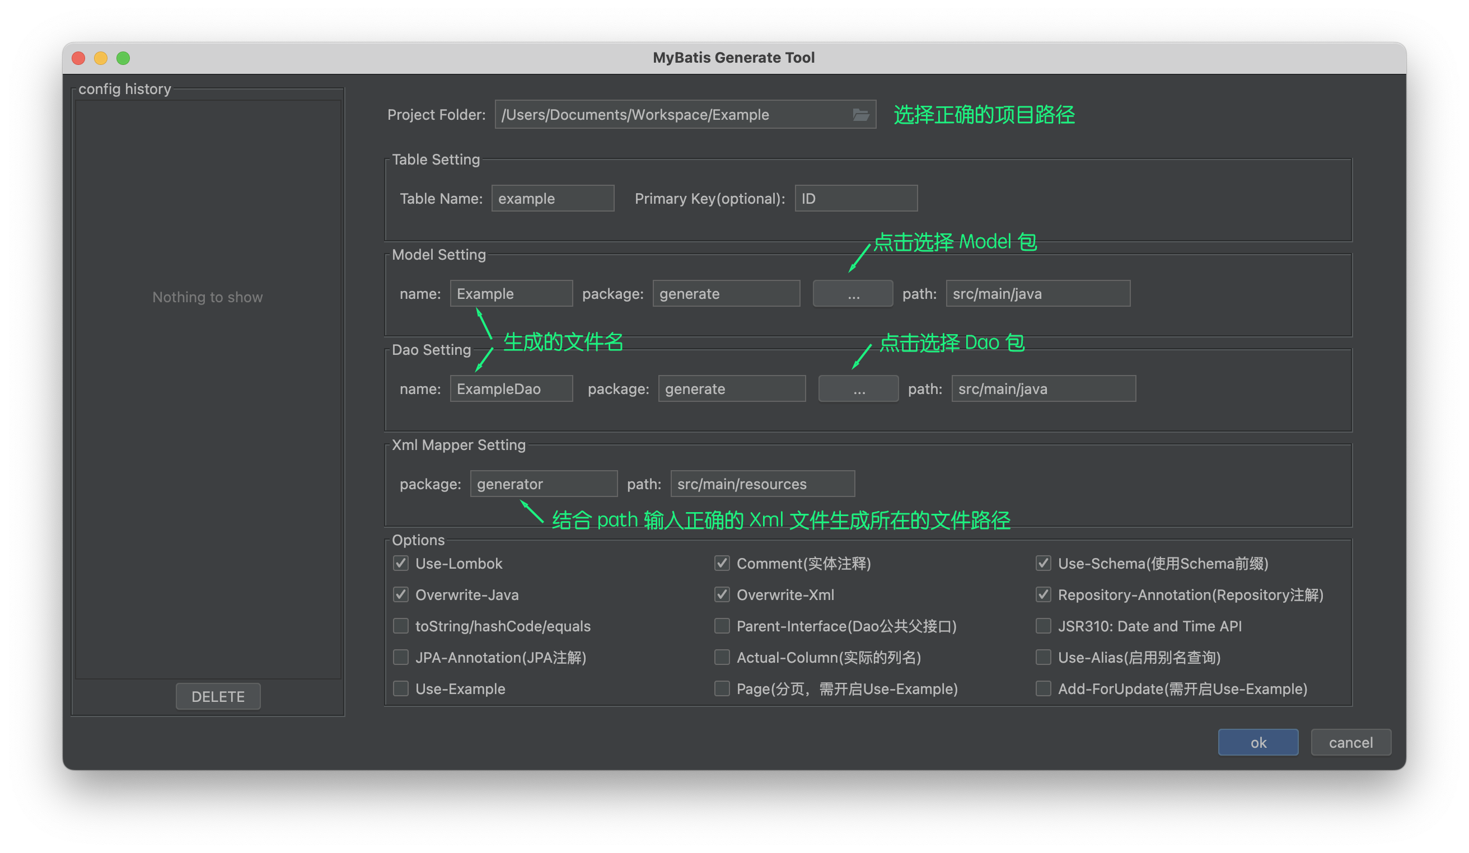Click the Model name field containing Example
Viewport: 1469px width, 853px height.
point(511,294)
